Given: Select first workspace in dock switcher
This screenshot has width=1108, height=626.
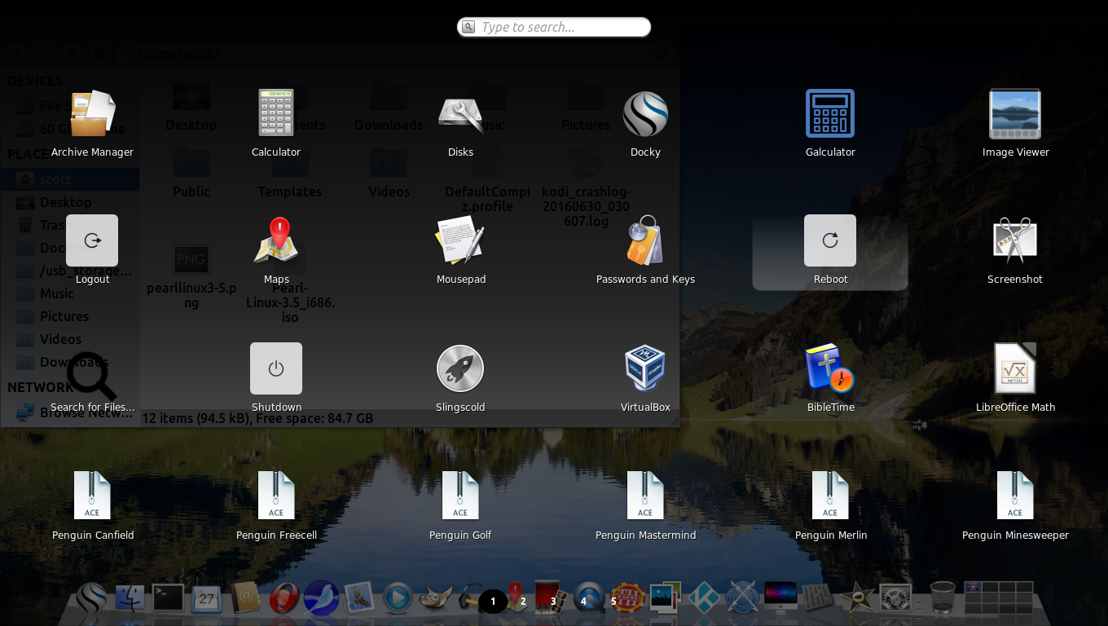Looking at the screenshot, I should (976, 588).
